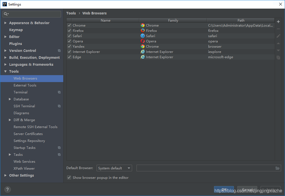Click project-level icon beside Version Control
This screenshot has width=285, height=196.
click(59, 51)
